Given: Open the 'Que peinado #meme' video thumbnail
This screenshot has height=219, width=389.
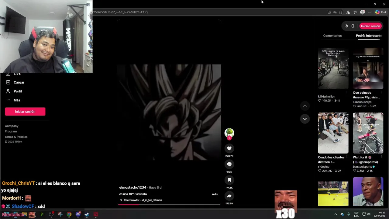Looking at the screenshot, I should pyautogui.click(x=368, y=68).
